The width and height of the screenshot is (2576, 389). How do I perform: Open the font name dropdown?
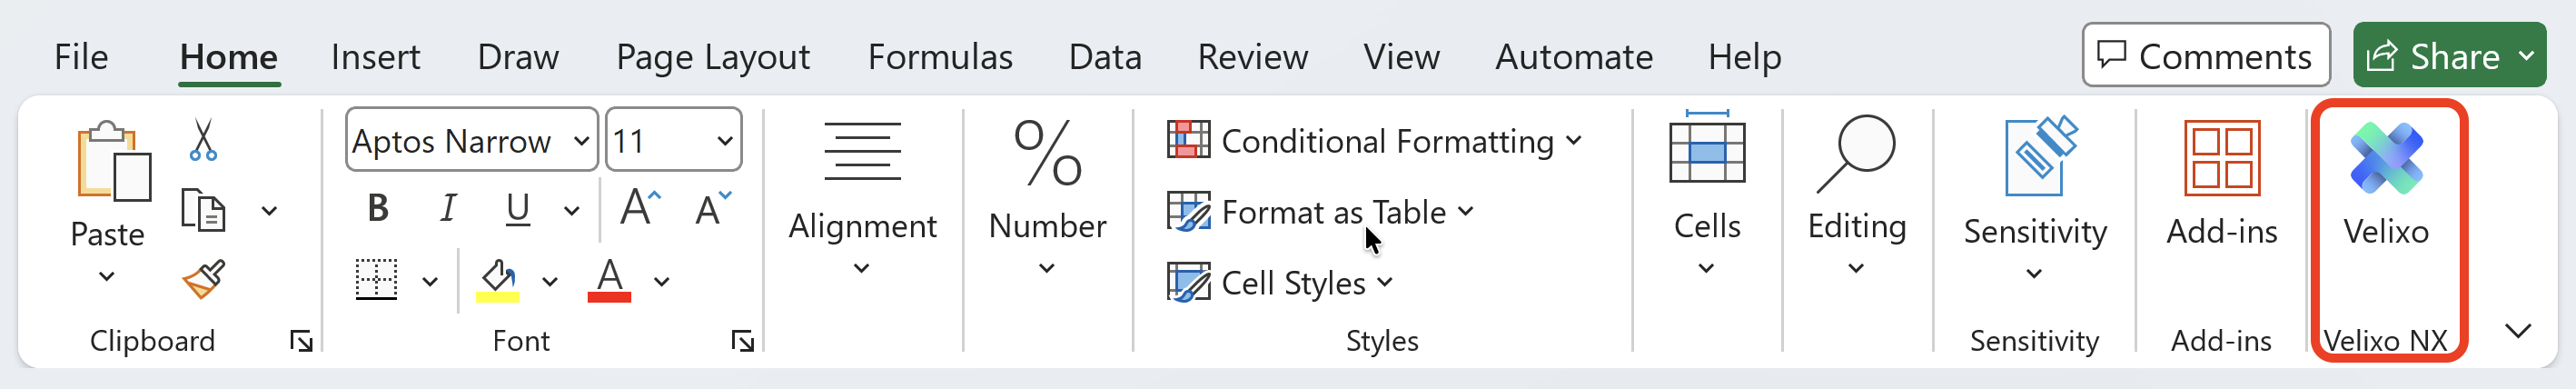point(581,141)
